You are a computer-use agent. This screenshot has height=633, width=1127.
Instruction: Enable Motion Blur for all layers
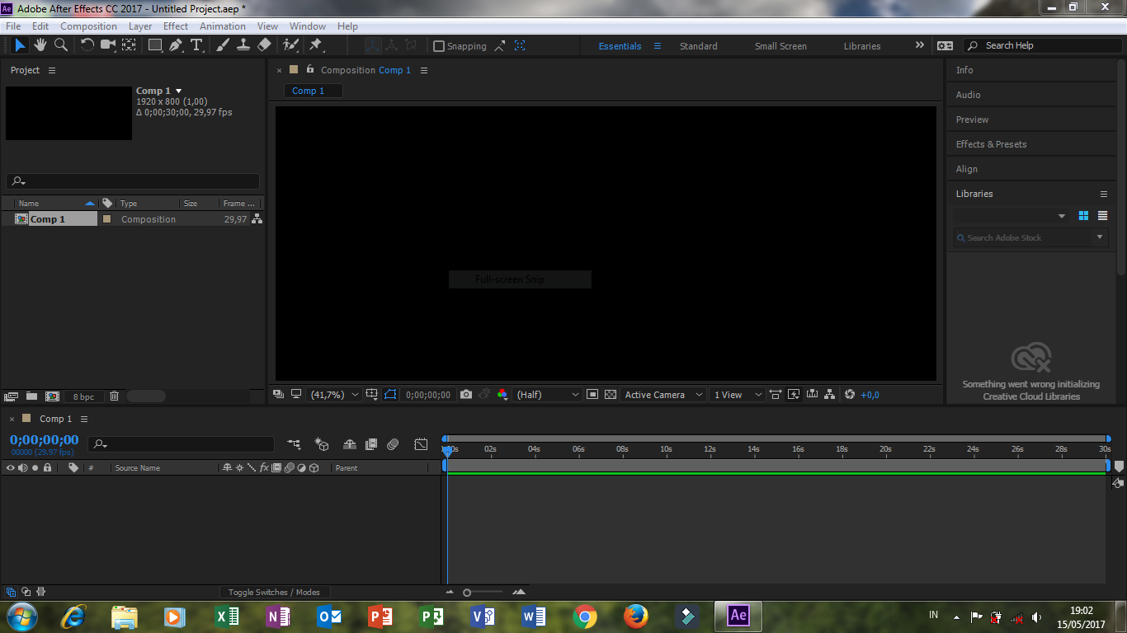(394, 444)
